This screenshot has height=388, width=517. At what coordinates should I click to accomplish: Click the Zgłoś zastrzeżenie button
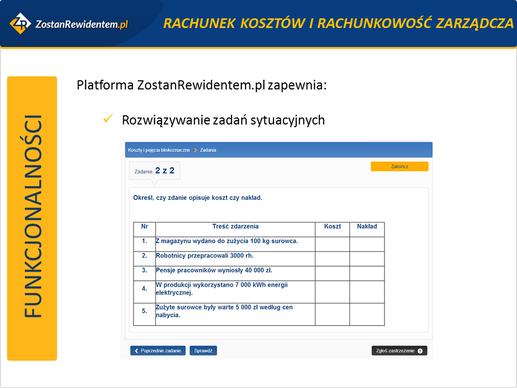pyautogui.click(x=399, y=351)
